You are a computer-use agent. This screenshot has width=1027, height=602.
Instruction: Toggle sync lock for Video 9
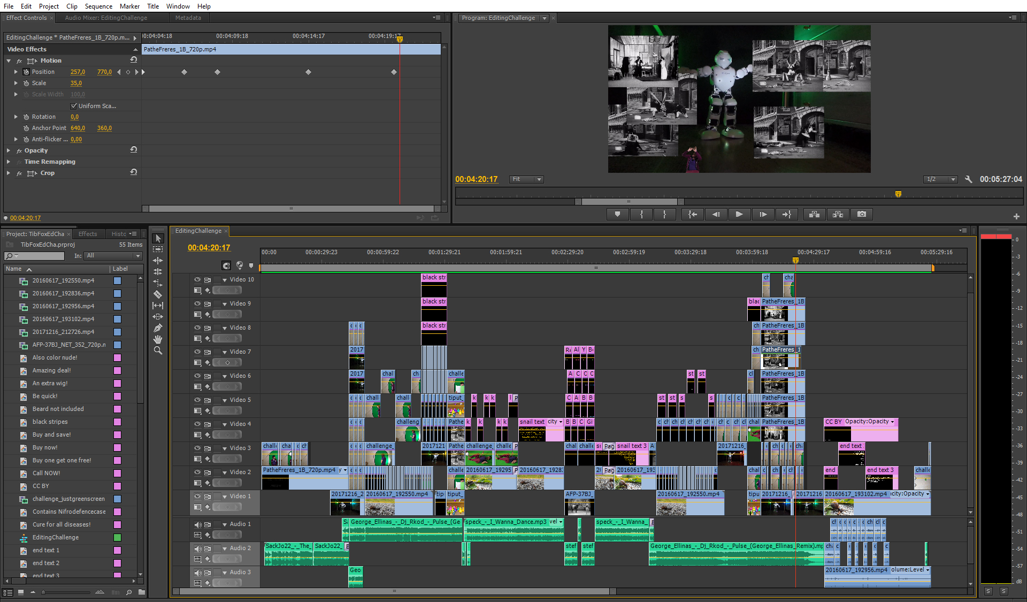208,303
